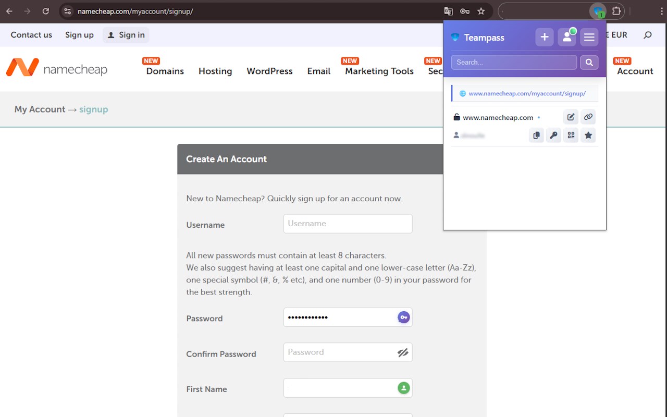This screenshot has height=417, width=667.
Task: Click the browser address bar URL
Action: tap(135, 11)
